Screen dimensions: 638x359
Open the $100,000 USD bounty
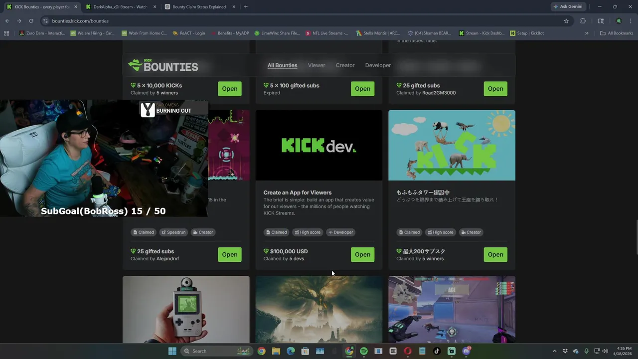(362, 254)
